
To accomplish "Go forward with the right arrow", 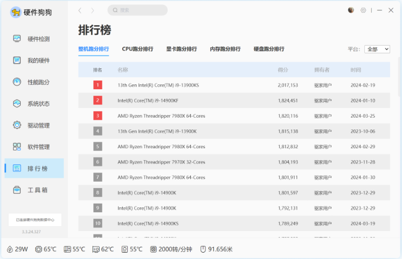I will pos(93,10).
